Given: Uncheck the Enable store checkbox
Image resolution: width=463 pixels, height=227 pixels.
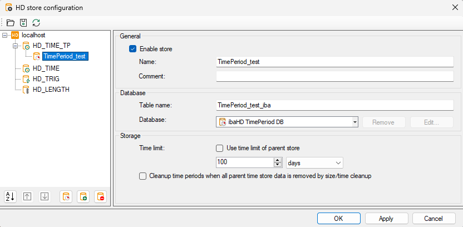Looking at the screenshot, I should coord(132,49).
